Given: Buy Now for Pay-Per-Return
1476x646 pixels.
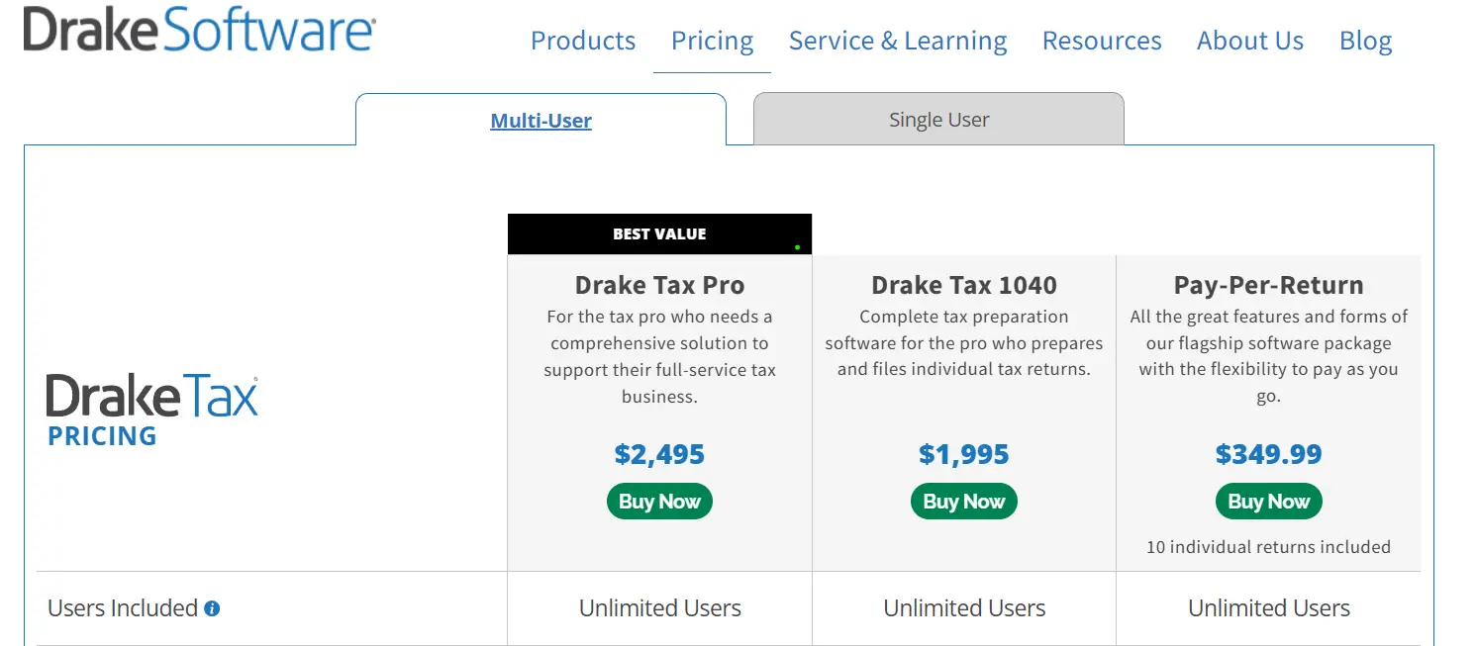Looking at the screenshot, I should [x=1269, y=501].
